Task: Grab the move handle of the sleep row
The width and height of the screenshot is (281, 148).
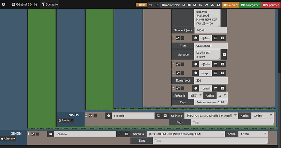Action: point(173,73)
